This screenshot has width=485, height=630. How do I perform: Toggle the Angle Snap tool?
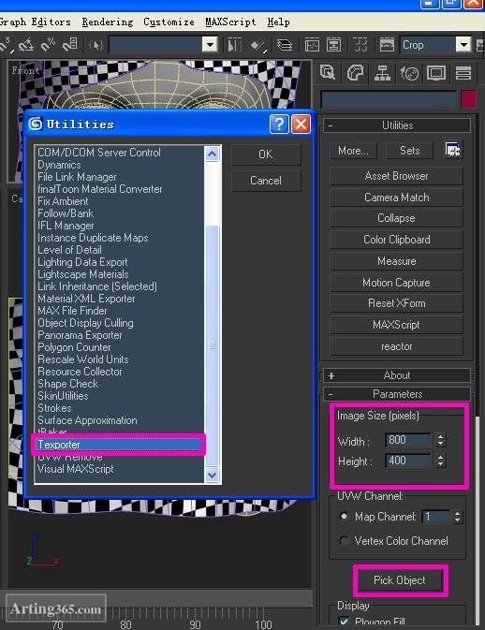click(26, 46)
